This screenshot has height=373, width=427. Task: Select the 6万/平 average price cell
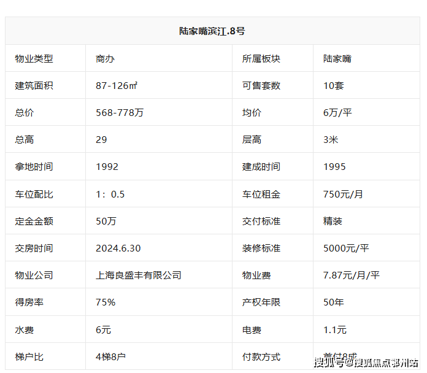pos(337,113)
